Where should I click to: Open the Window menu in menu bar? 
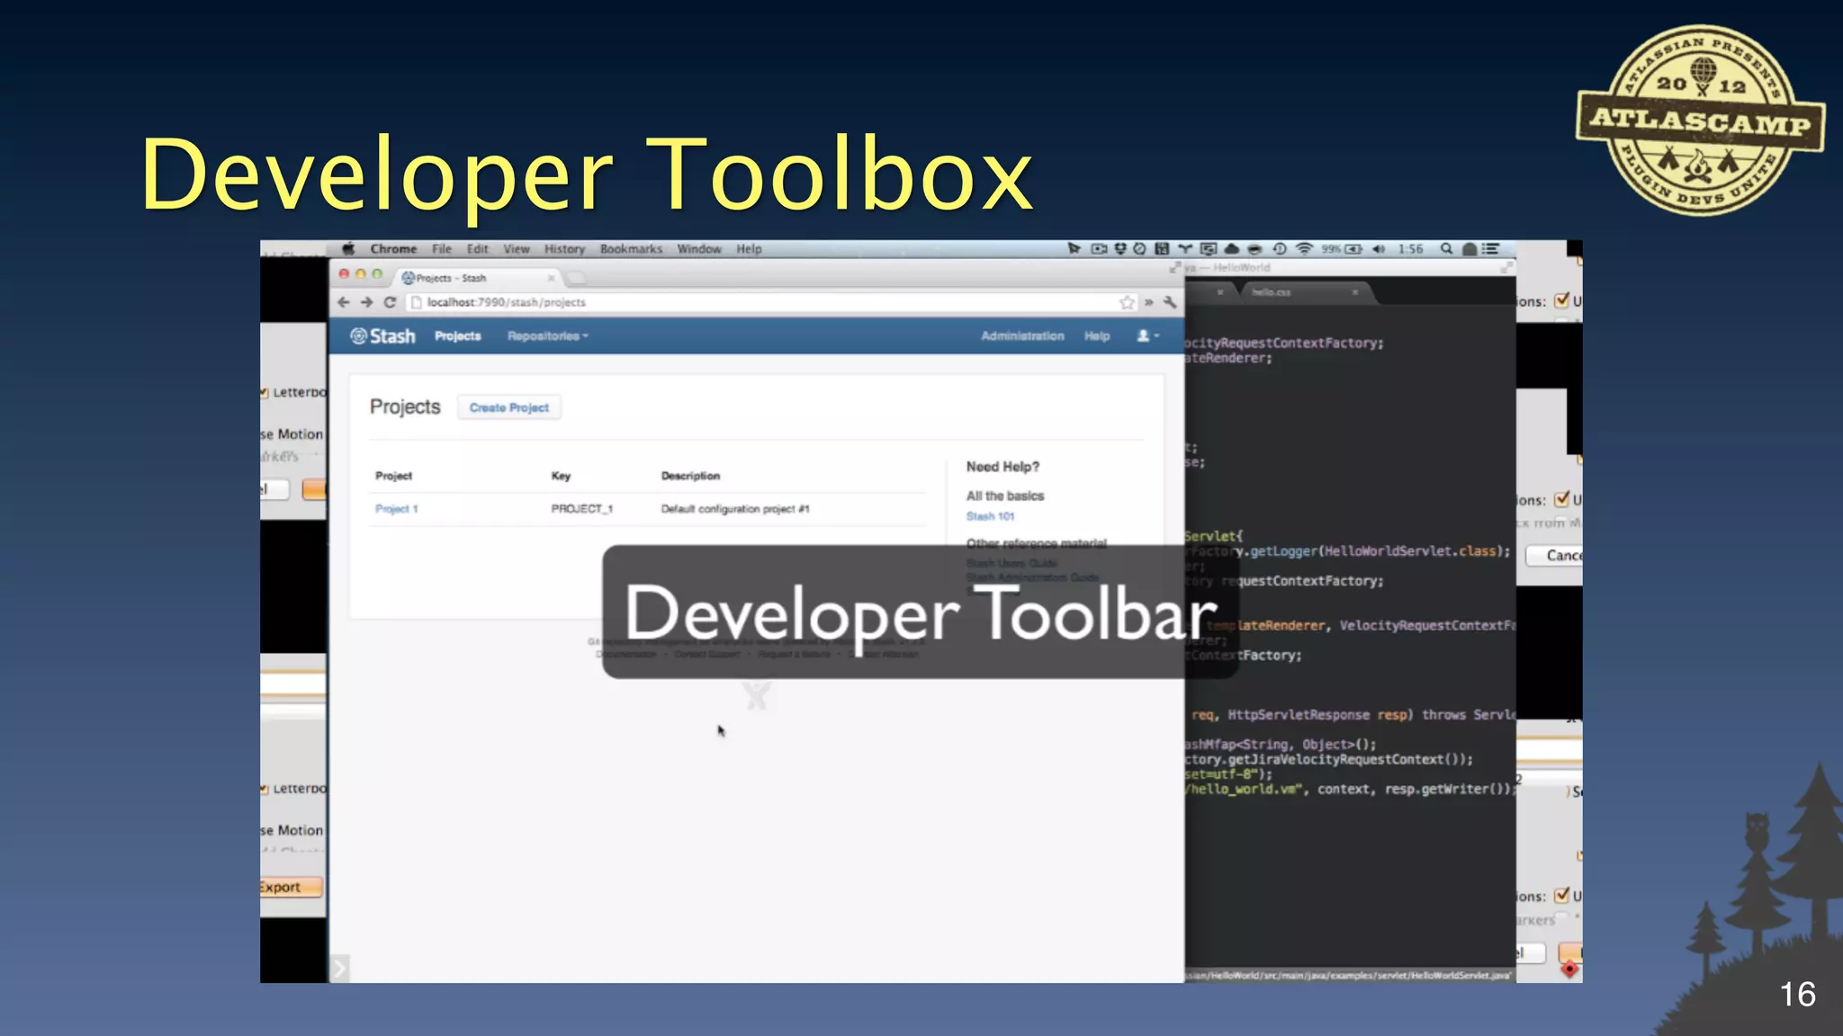point(699,249)
